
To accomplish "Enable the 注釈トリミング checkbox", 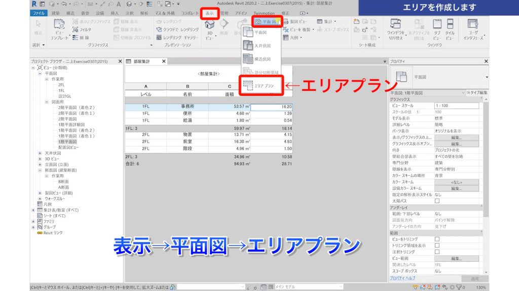I will [x=437, y=252].
